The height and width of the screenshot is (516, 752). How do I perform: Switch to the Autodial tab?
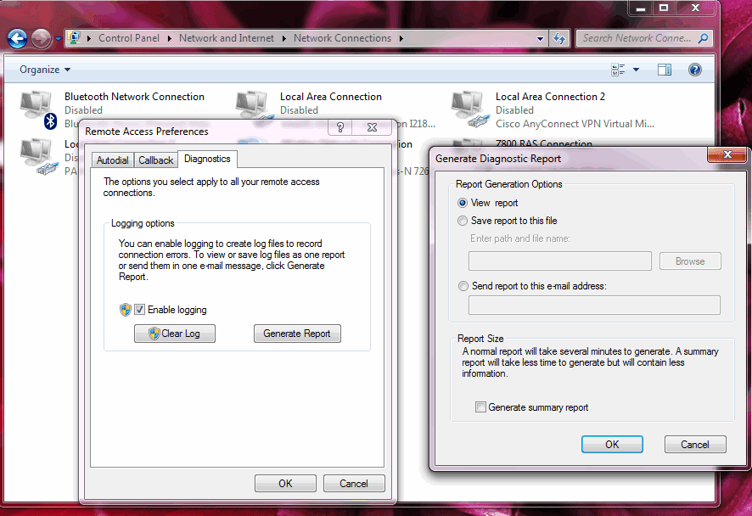[113, 160]
